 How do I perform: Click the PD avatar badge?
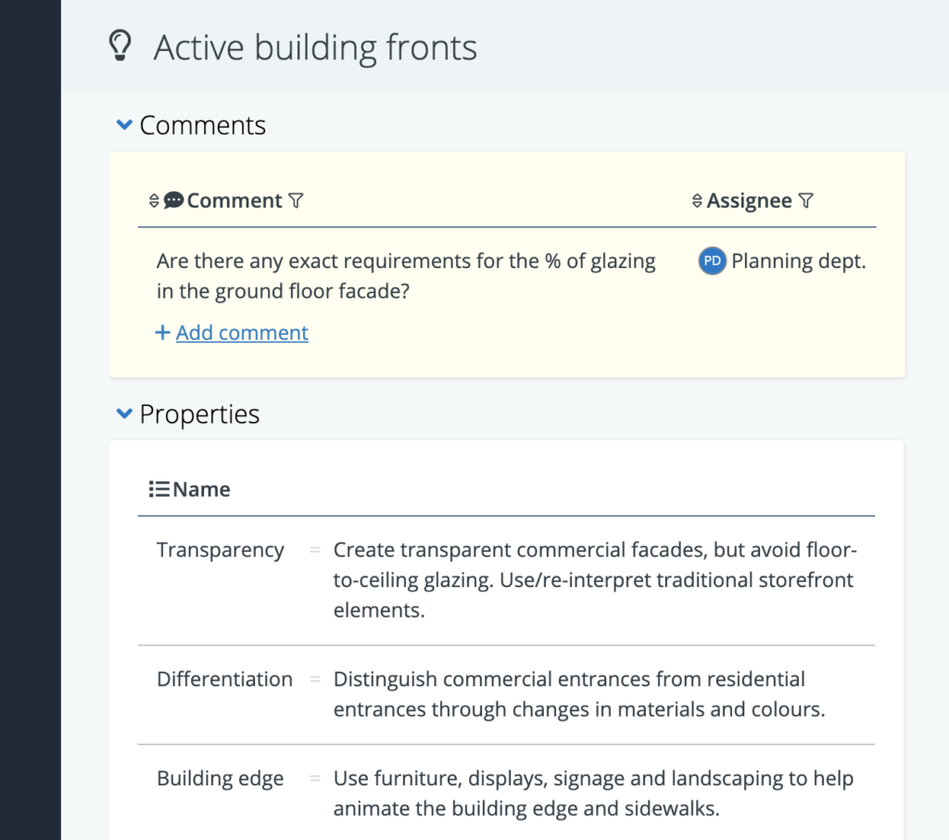(713, 261)
